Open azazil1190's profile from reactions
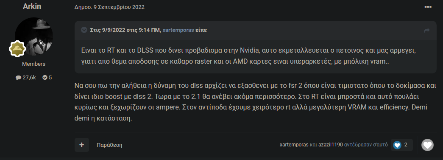The image size is (443, 160). point(331,145)
